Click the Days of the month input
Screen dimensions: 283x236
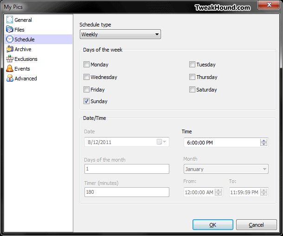[127, 169]
